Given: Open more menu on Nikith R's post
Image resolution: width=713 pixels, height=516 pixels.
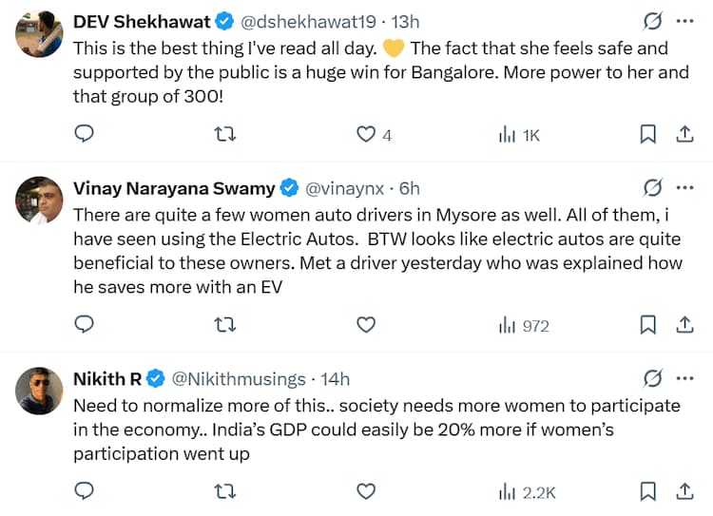Looking at the screenshot, I should [684, 378].
